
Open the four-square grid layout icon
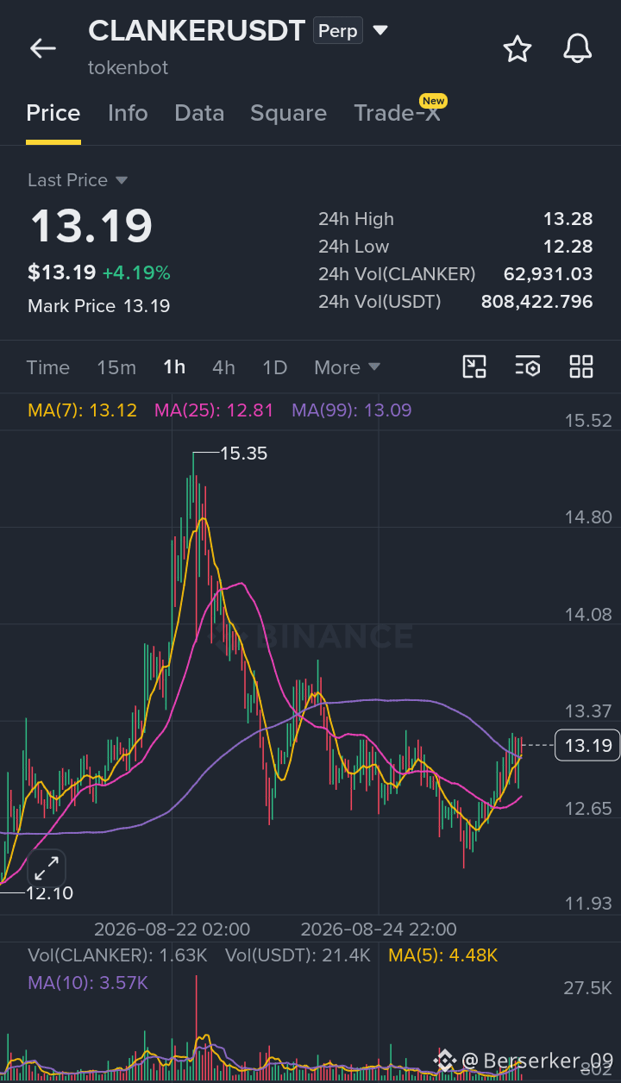click(x=581, y=366)
